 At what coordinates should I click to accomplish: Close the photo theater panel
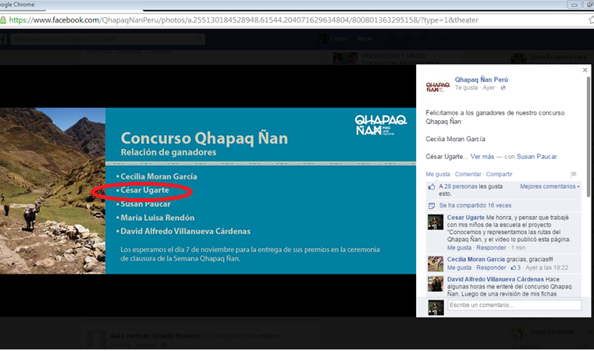(x=585, y=70)
